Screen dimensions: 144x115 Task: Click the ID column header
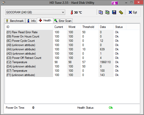pos(29,27)
